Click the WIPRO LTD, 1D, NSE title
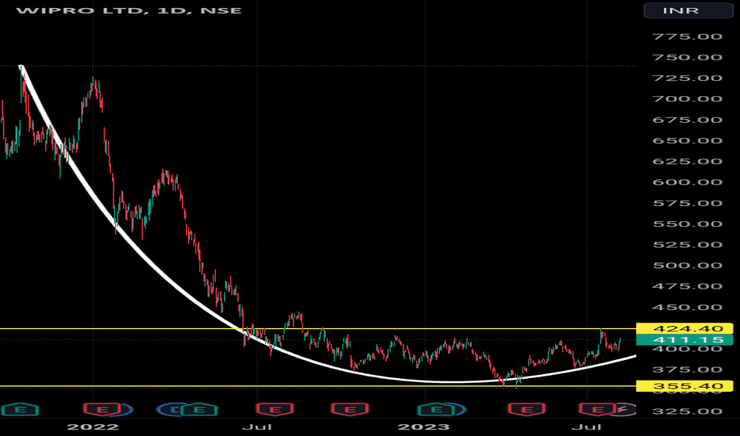 pyautogui.click(x=129, y=10)
